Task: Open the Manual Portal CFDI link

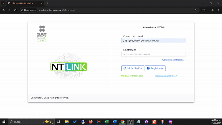Action: [132, 76]
